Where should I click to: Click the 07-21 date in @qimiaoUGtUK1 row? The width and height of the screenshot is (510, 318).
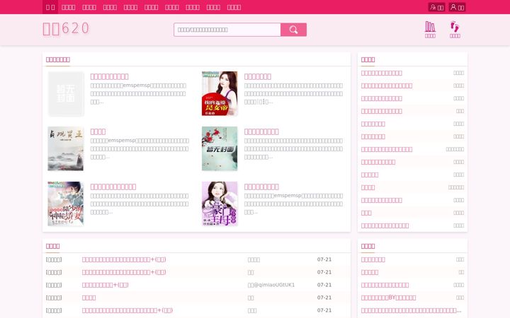click(x=324, y=285)
